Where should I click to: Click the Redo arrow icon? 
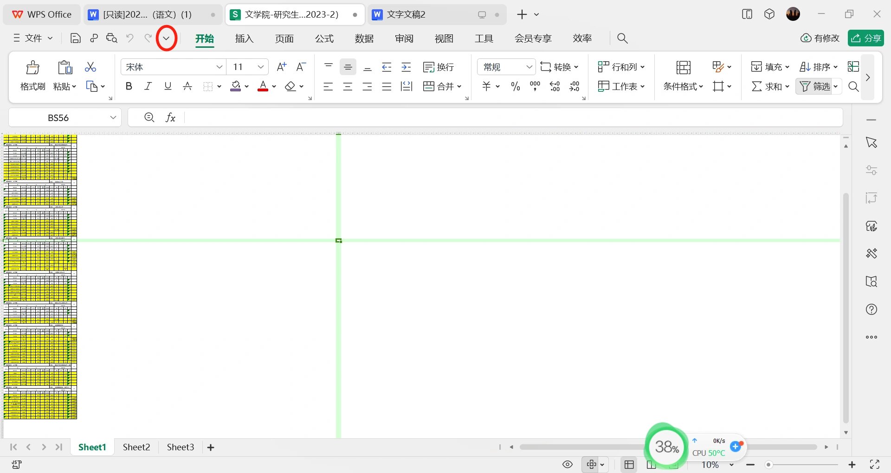pyautogui.click(x=148, y=38)
